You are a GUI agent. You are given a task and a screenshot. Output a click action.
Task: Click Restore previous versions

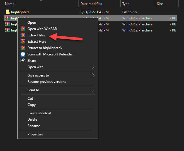(x=47, y=82)
